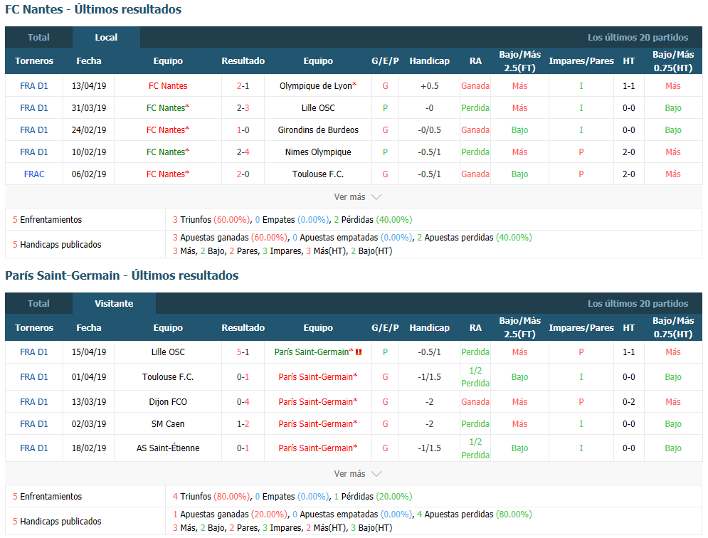The image size is (708, 538).
Task: Click the red card icon beside París Saint-Germain on 15/04/19
Action: [359, 352]
